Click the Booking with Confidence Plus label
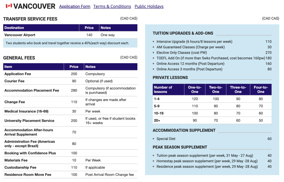 coord(30,153)
